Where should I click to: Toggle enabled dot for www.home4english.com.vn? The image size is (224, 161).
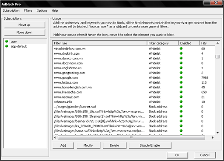(x=181, y=87)
